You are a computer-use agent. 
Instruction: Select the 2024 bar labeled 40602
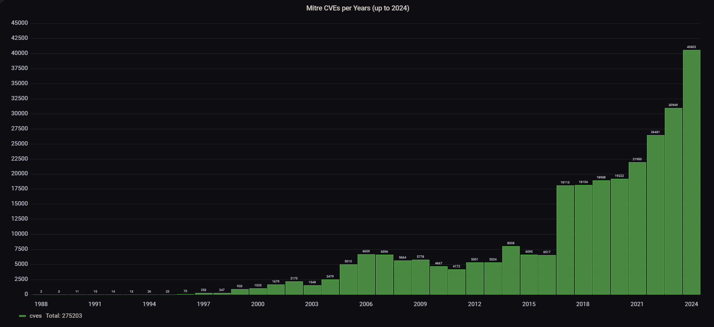coord(691,172)
